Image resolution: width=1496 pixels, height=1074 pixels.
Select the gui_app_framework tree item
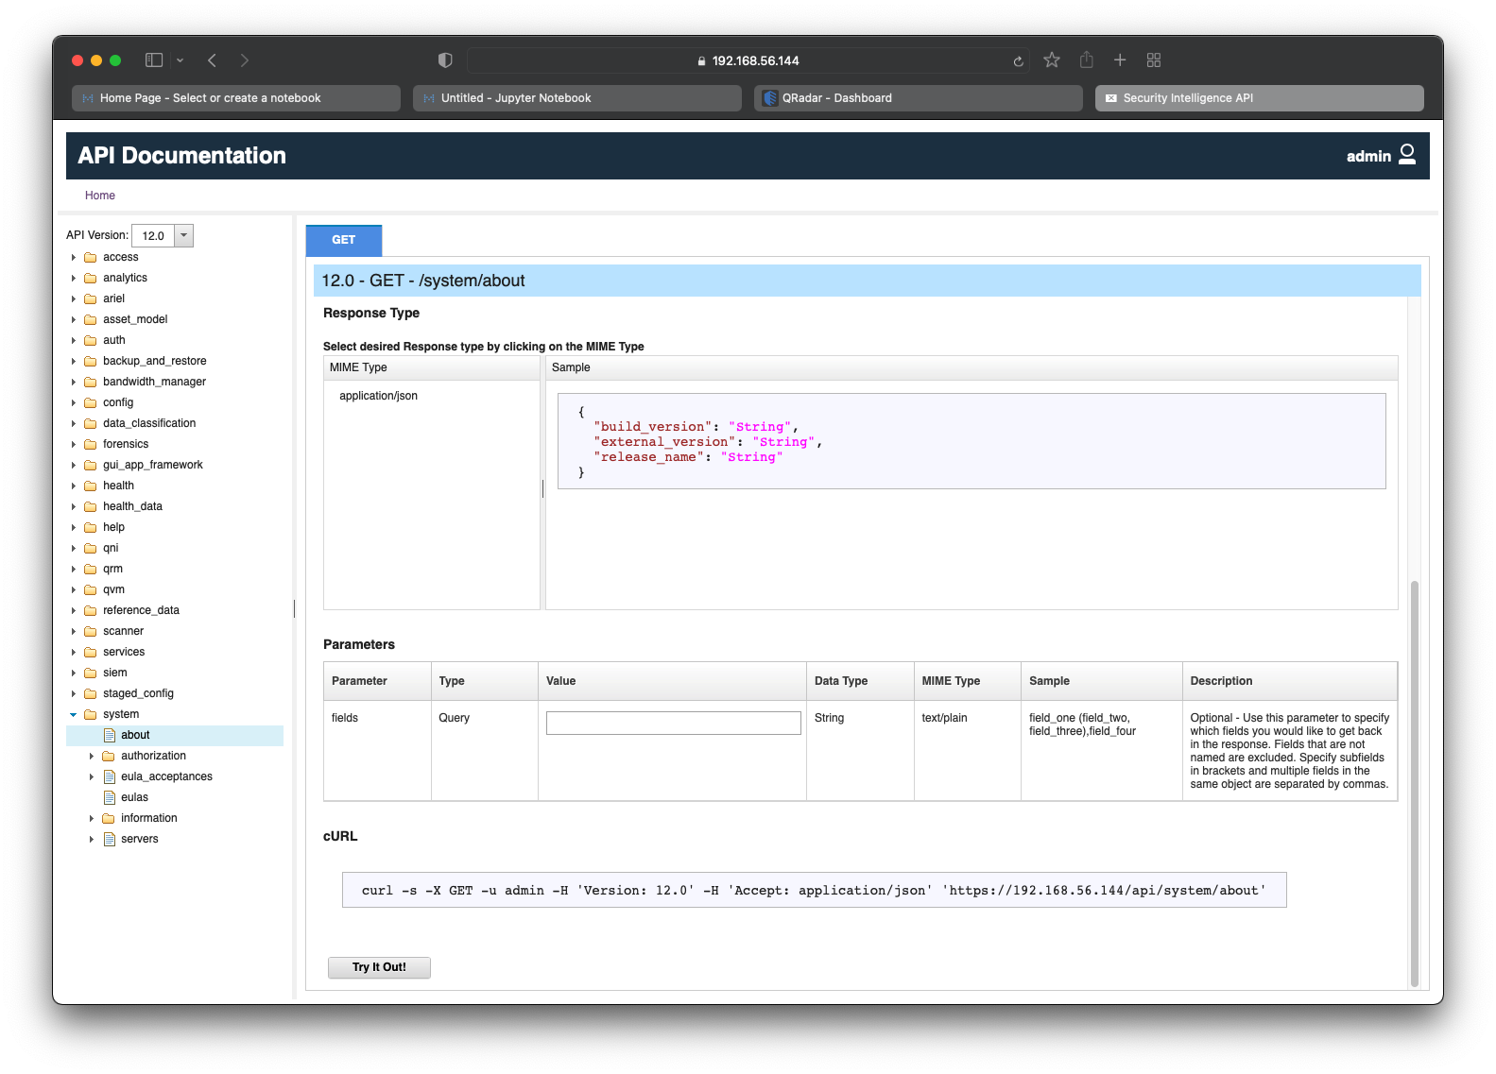(153, 465)
